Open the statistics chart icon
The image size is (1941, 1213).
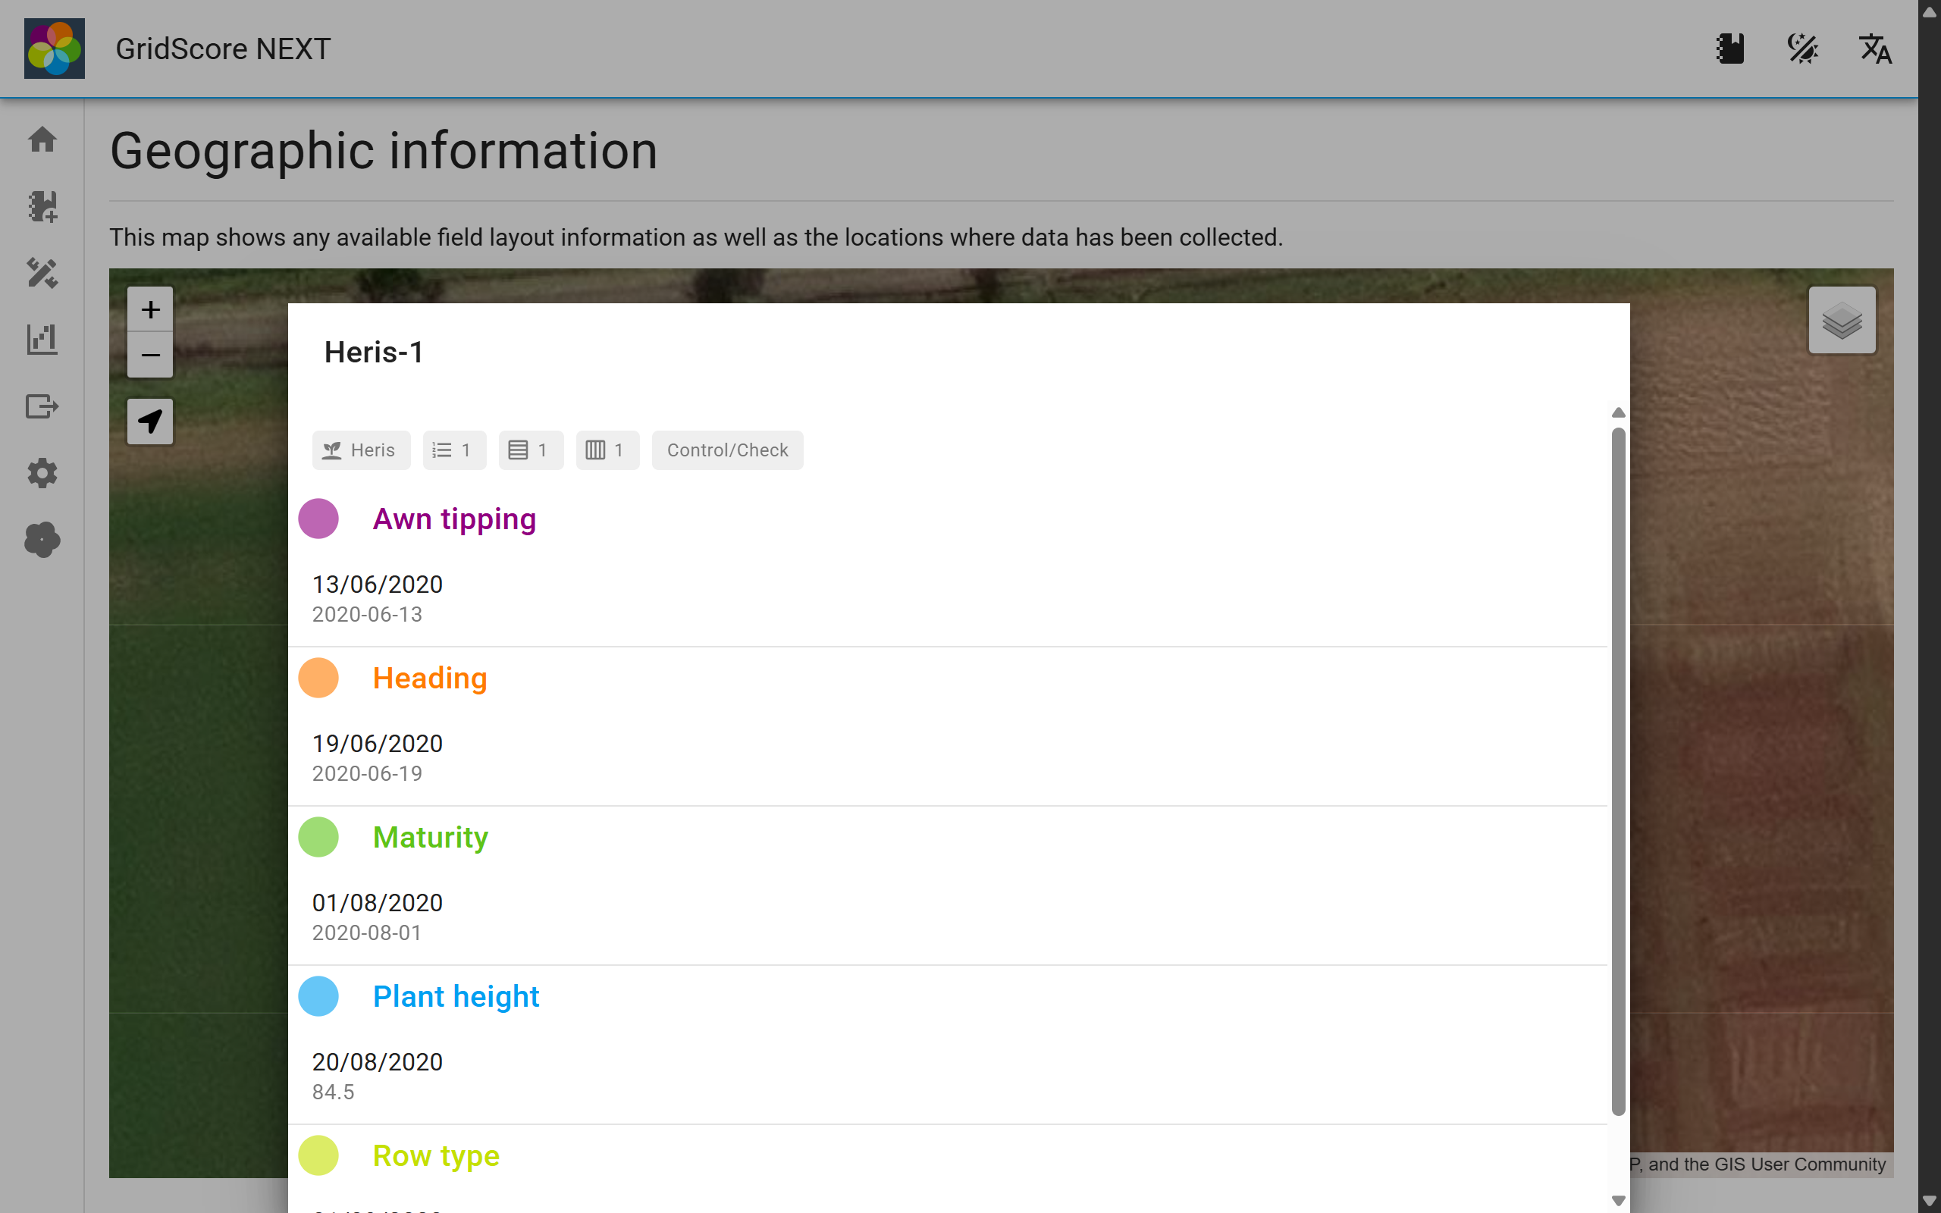point(42,340)
